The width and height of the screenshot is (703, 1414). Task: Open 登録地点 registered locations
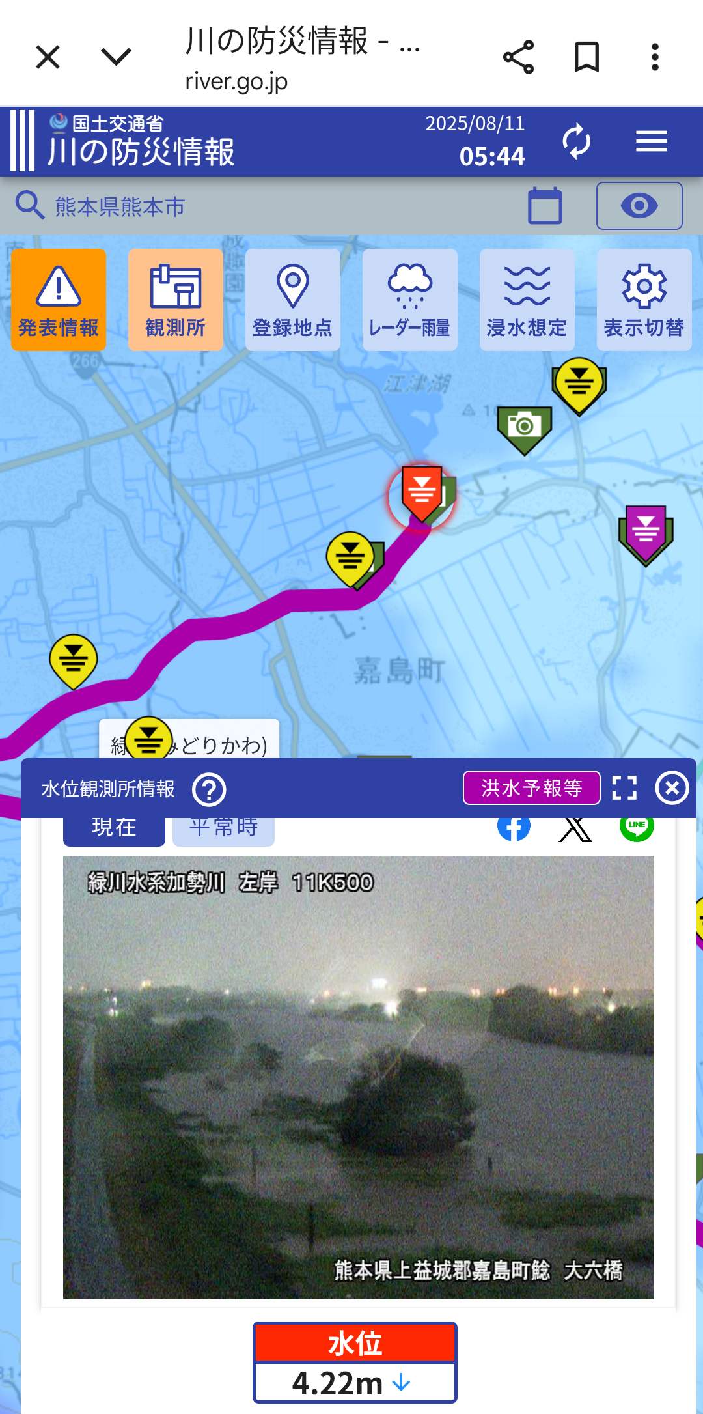(x=293, y=300)
